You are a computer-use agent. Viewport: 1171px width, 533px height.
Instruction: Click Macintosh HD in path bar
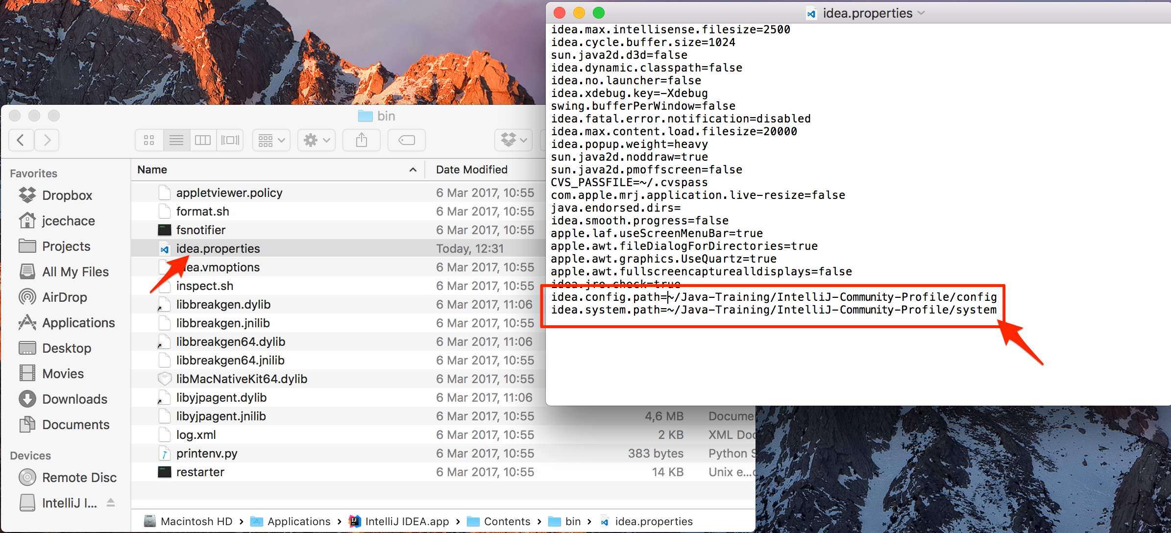(188, 521)
